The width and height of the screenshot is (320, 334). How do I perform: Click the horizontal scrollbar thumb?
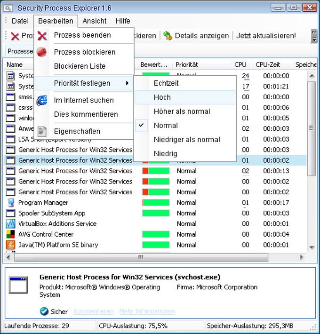(141, 257)
